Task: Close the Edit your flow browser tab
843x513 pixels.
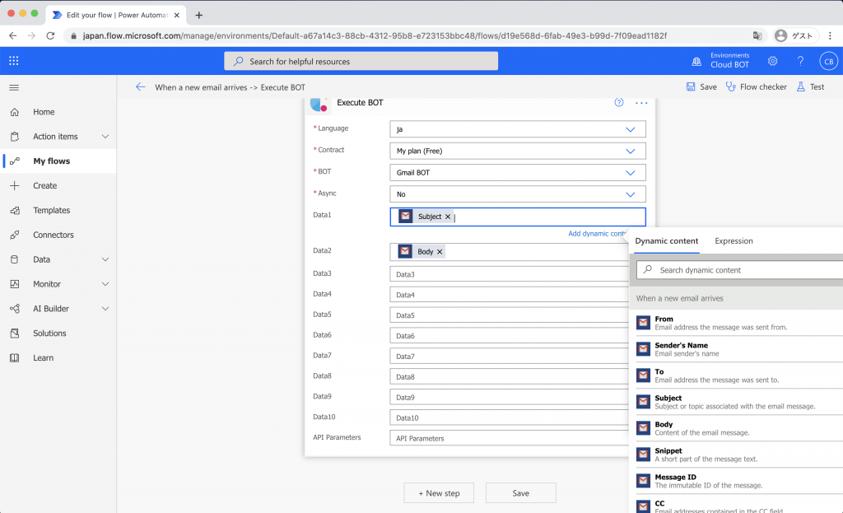Action: click(x=177, y=15)
